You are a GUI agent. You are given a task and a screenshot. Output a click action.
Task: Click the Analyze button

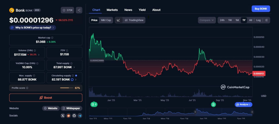coord(243,104)
